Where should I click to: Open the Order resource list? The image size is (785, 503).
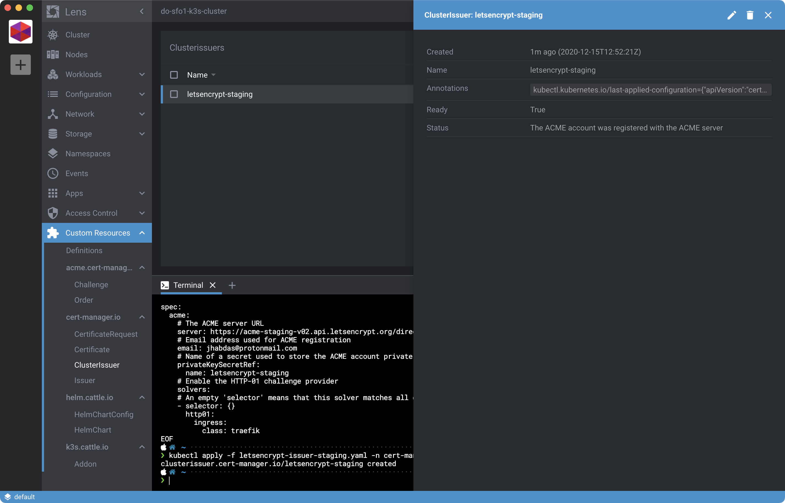click(84, 300)
